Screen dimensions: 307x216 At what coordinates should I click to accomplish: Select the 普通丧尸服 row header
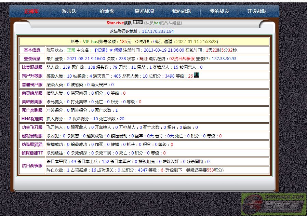click(32, 84)
